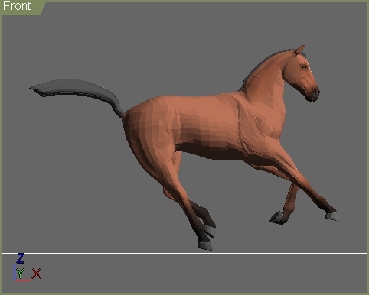Image resolution: width=369 pixels, height=295 pixels.
Task: Click the red X axis letter
Action: pyautogui.click(x=37, y=274)
